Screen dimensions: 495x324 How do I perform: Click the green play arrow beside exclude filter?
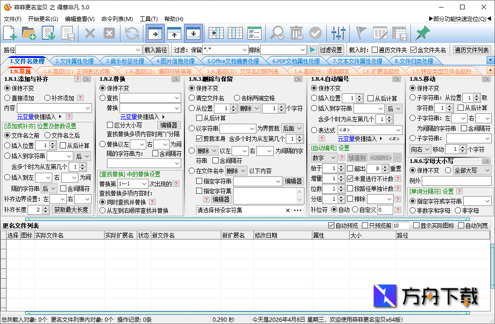point(312,50)
